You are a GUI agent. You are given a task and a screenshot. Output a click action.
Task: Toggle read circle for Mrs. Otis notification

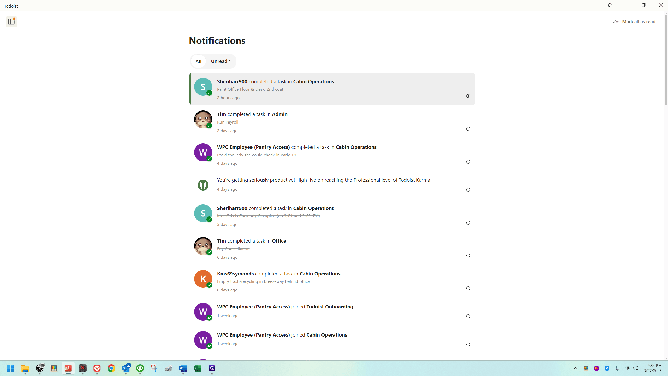coord(468,223)
